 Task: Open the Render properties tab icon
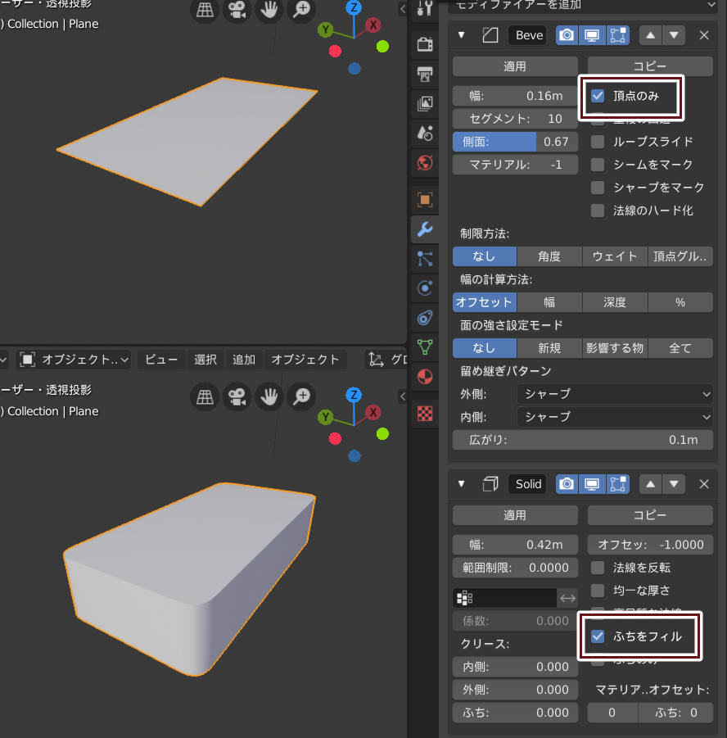(425, 44)
